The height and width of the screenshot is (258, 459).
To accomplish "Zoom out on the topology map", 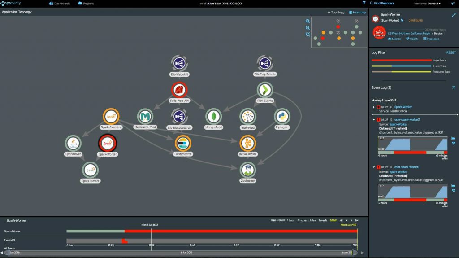I will coord(307,28).
